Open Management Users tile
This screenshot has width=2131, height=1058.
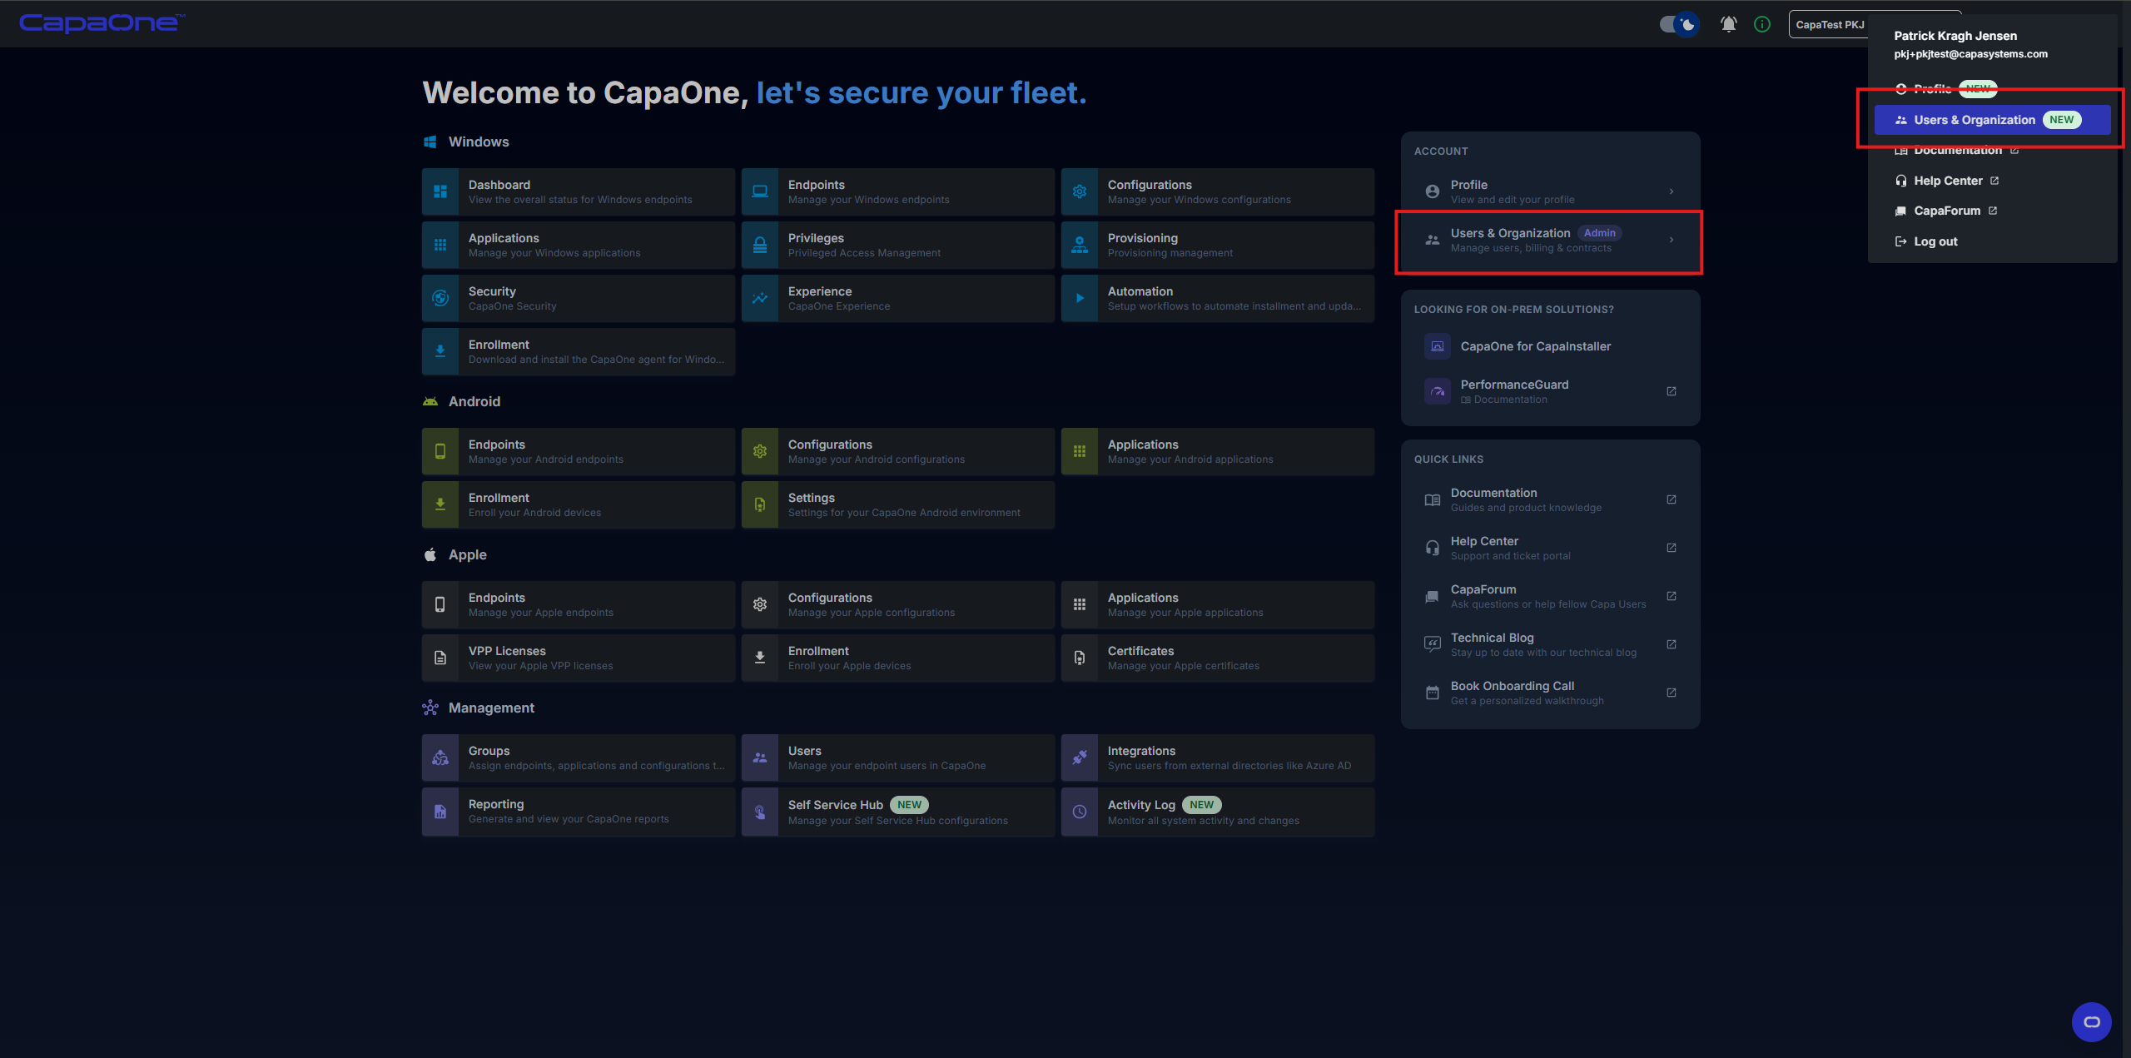898,757
